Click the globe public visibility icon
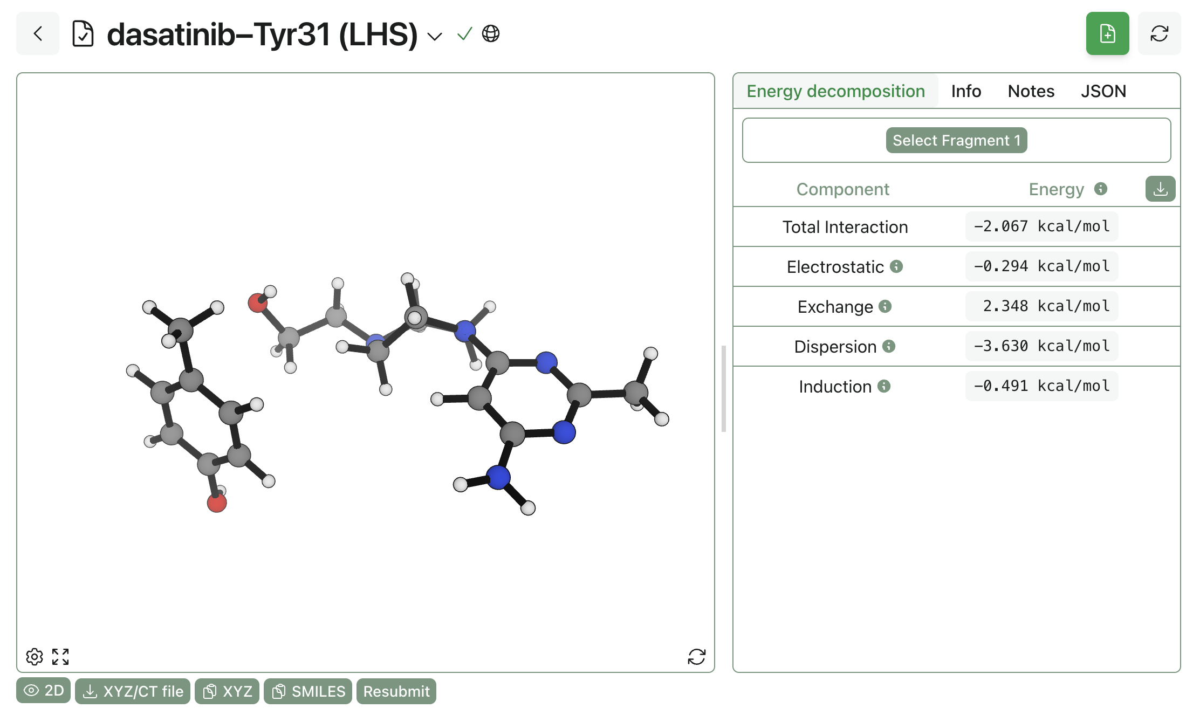The height and width of the screenshot is (715, 1193). coord(491,33)
